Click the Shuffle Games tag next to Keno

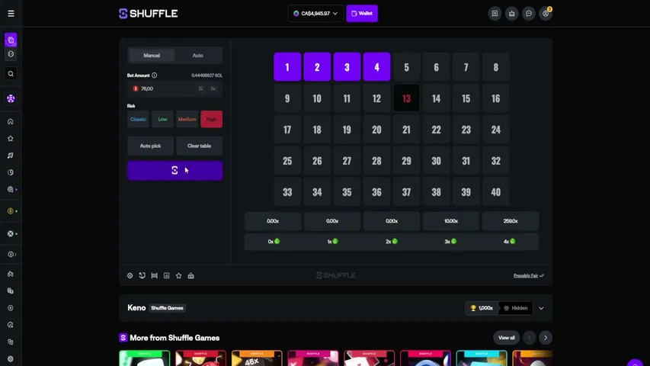(x=167, y=308)
